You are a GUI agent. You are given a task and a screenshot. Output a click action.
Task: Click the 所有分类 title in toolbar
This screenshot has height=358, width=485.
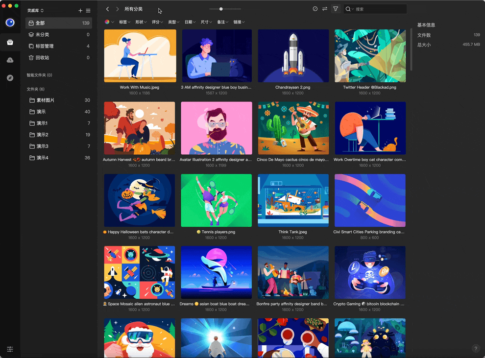[134, 9]
